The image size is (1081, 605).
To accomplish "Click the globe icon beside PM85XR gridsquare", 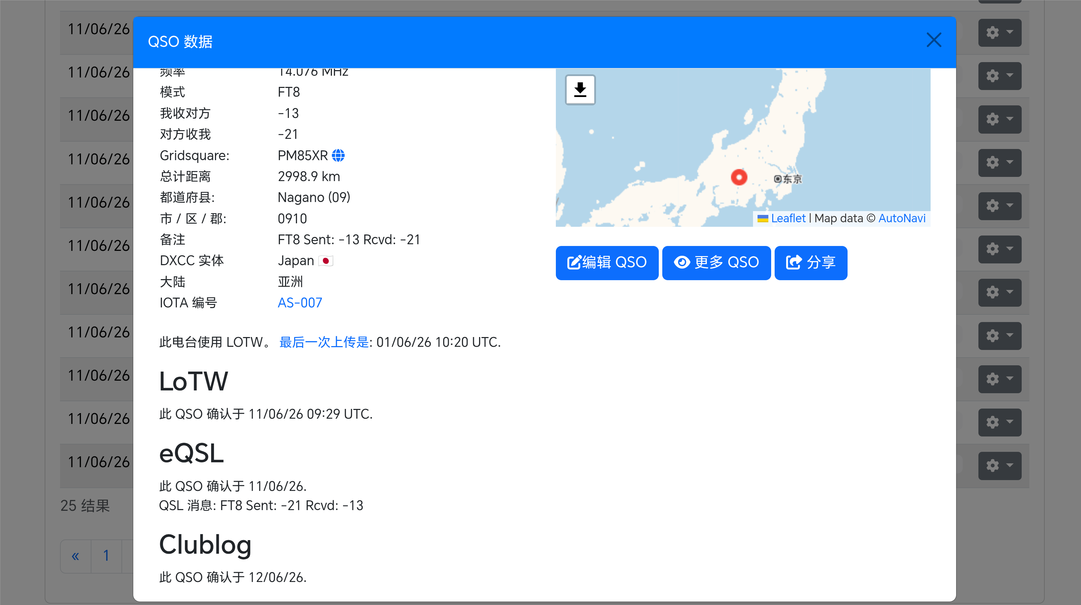I will coord(338,156).
